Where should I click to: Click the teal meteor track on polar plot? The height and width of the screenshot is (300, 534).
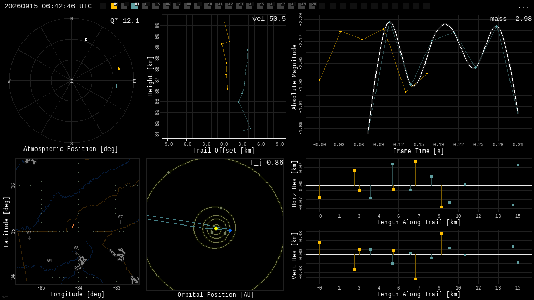116,85
